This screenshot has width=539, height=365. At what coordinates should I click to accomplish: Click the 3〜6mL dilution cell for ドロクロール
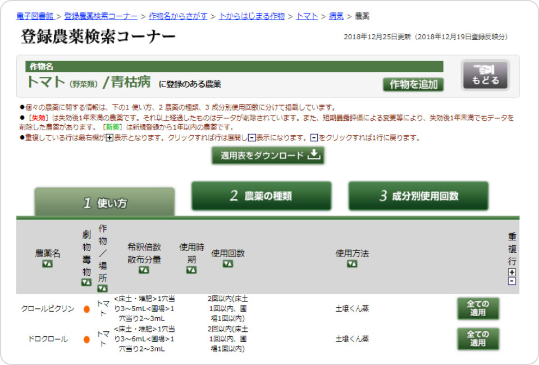tap(144, 339)
